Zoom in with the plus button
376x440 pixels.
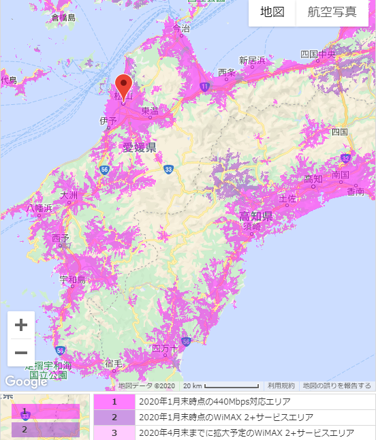tap(21, 325)
